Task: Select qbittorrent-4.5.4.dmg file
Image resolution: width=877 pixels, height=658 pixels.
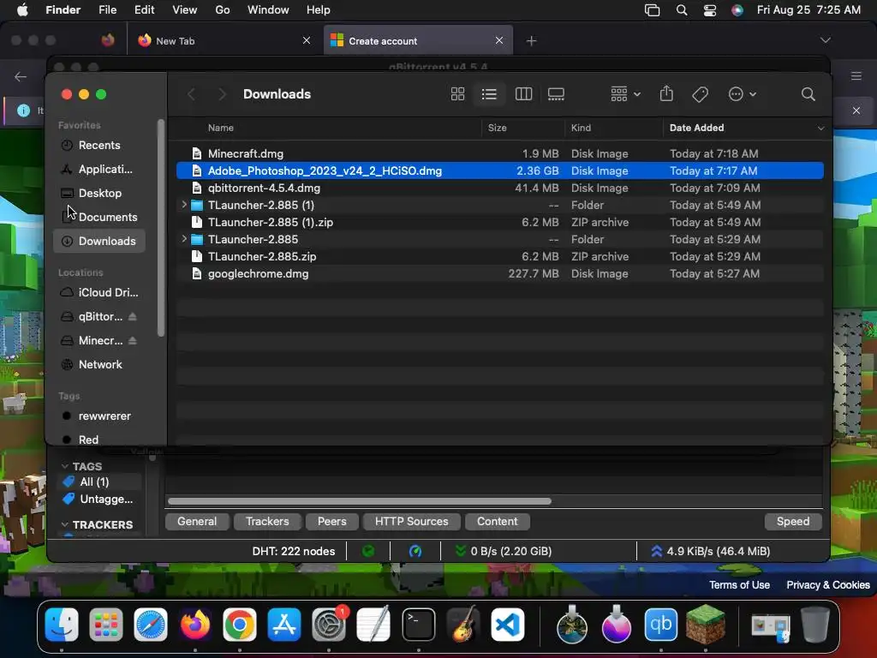Action: pos(499,188)
